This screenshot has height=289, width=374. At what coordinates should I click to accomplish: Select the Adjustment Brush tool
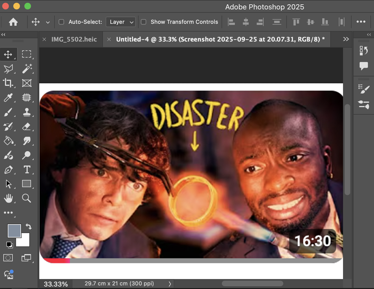point(8,155)
